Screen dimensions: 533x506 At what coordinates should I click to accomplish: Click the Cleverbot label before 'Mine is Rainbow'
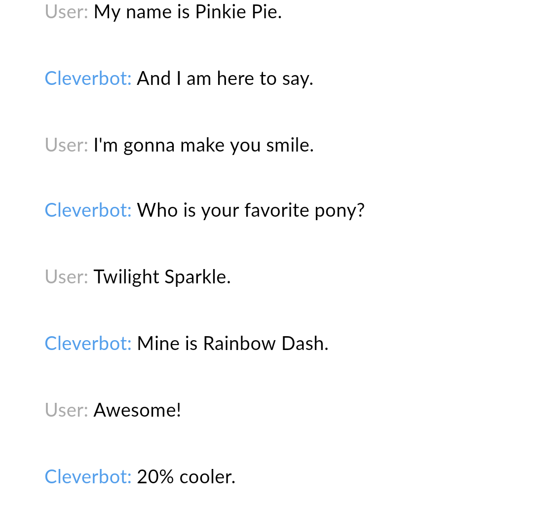[x=88, y=344]
